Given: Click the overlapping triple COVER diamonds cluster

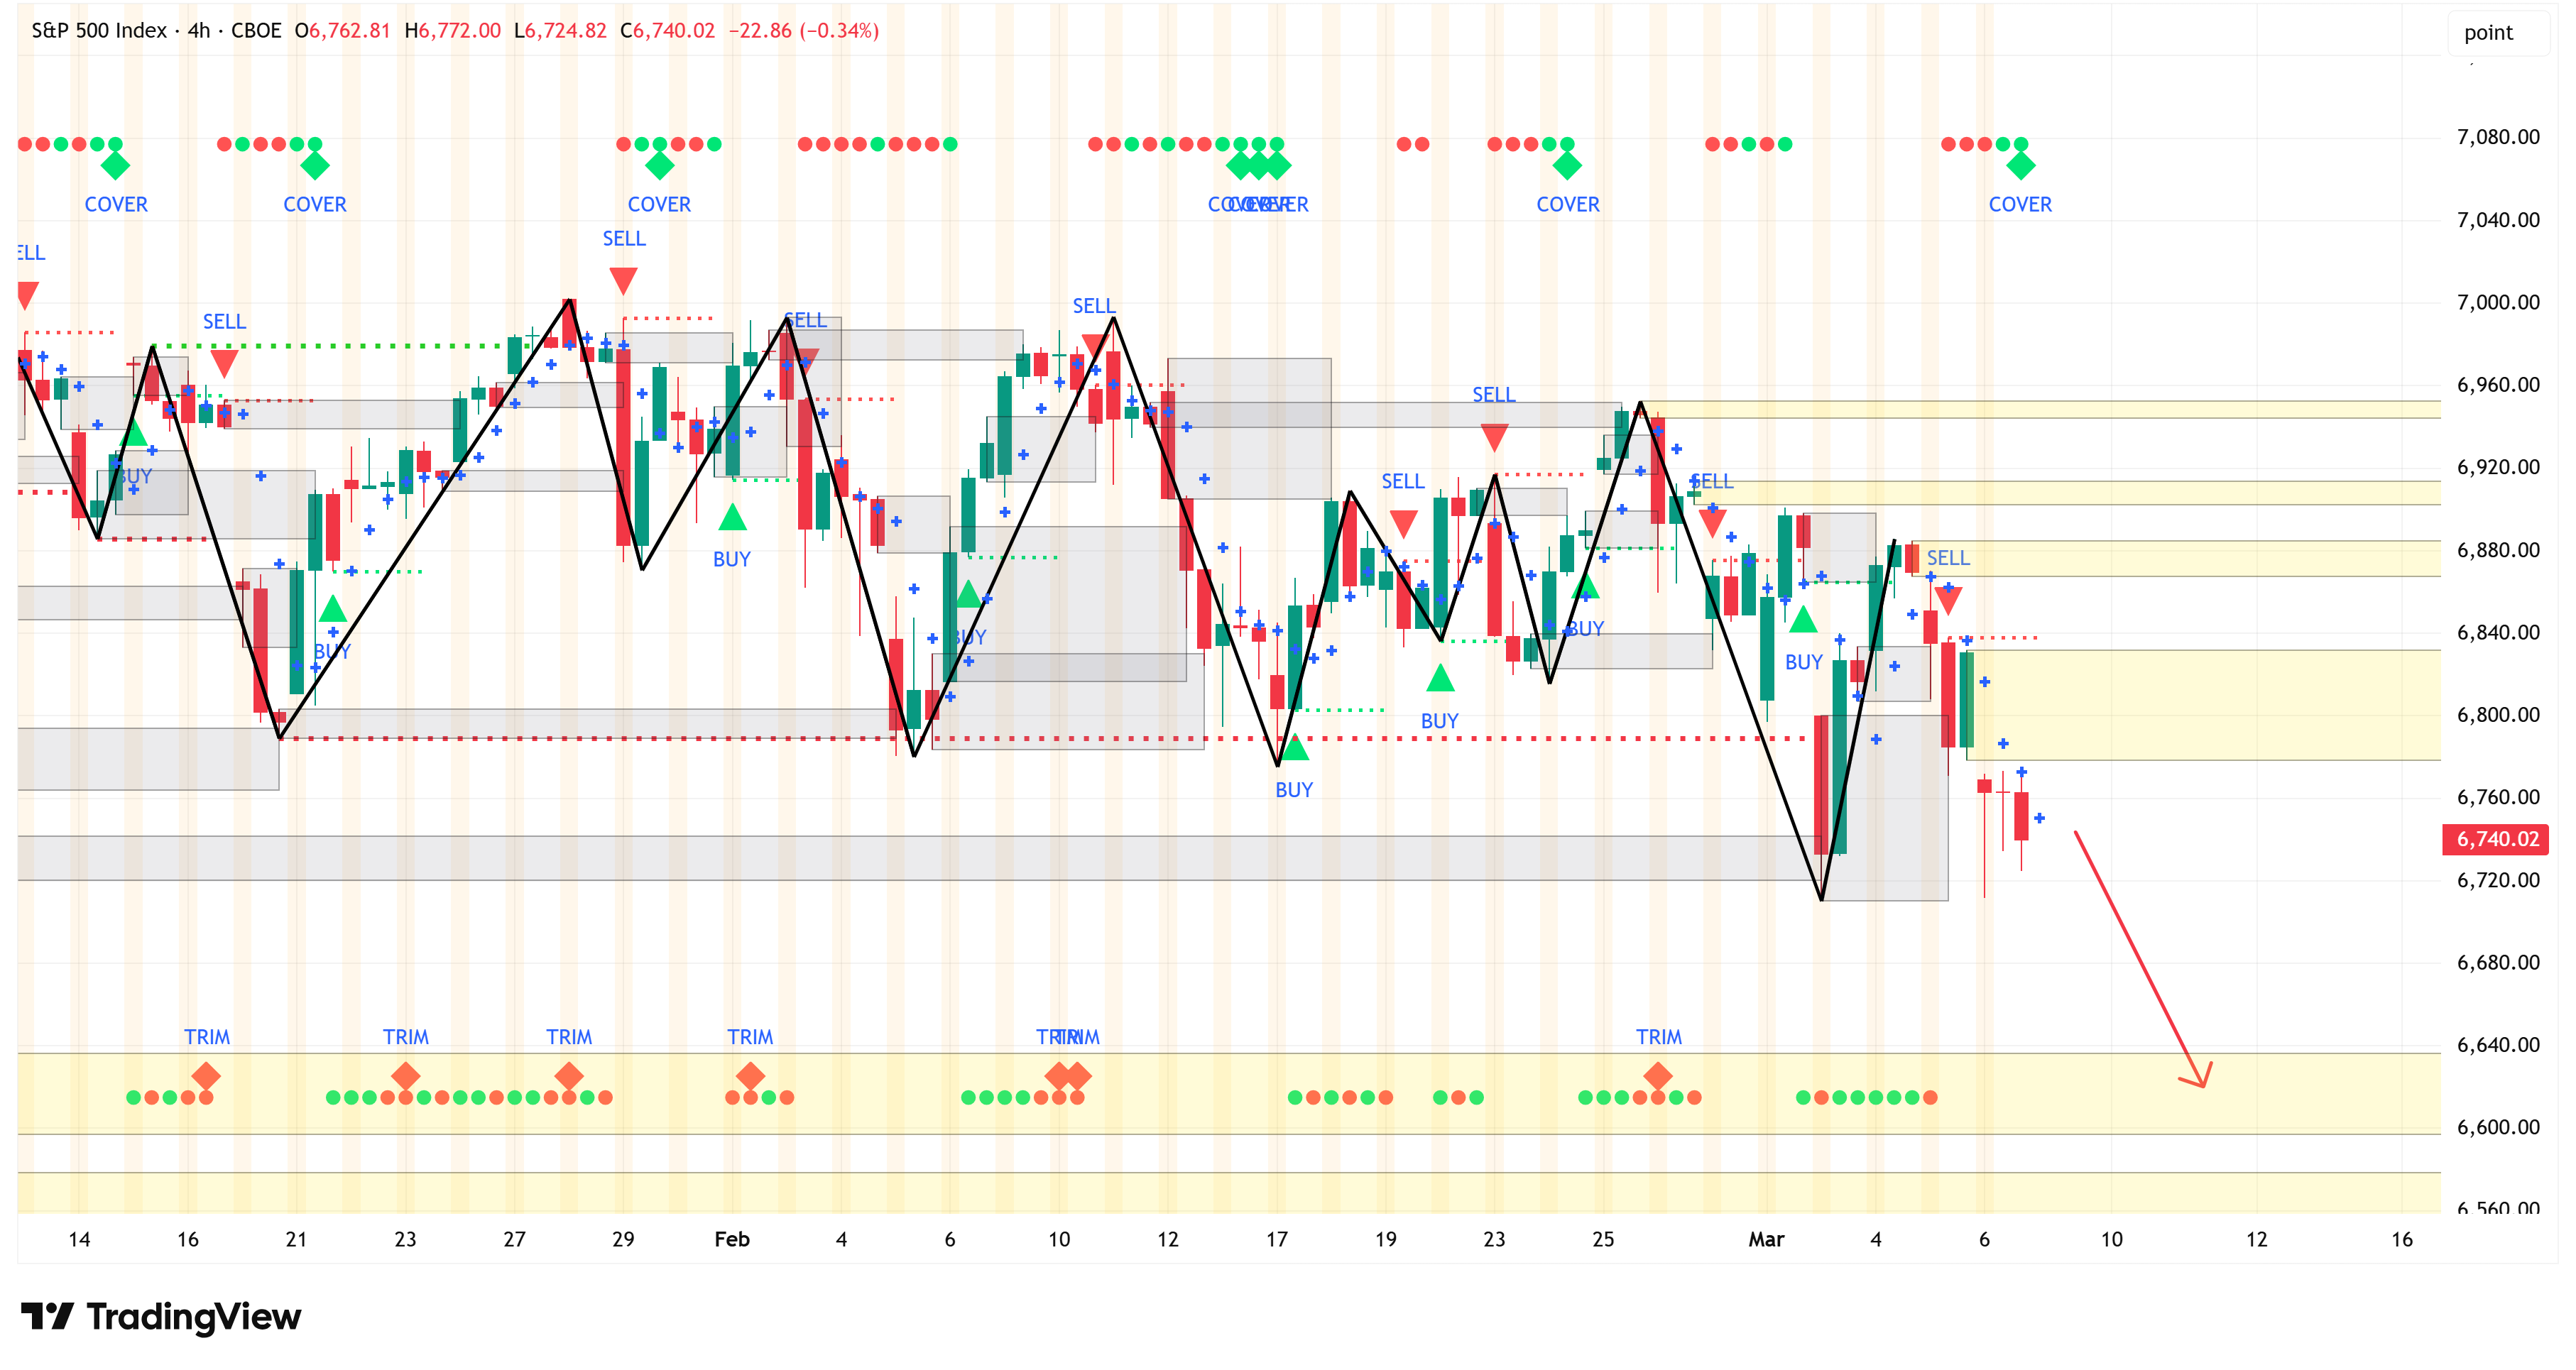Looking at the screenshot, I should [1258, 166].
